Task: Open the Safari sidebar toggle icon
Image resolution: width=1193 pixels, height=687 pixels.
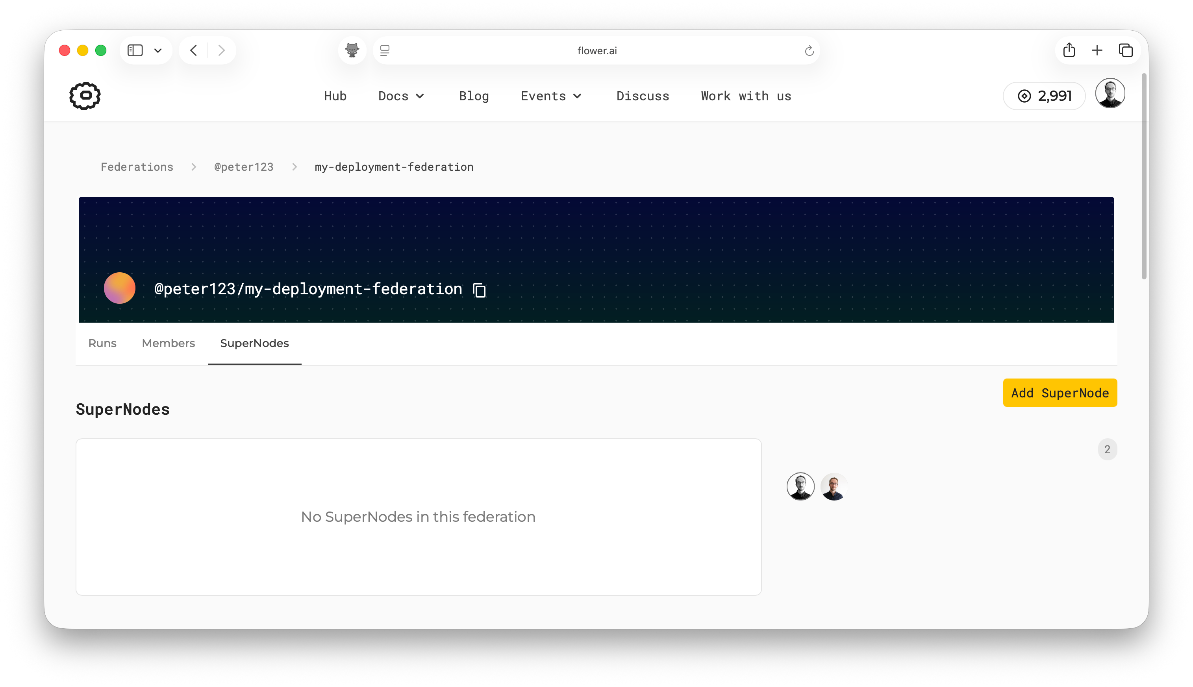Action: click(x=135, y=50)
